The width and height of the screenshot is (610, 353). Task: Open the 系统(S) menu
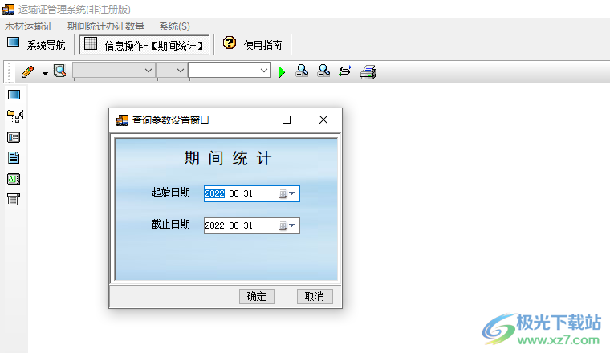(174, 26)
